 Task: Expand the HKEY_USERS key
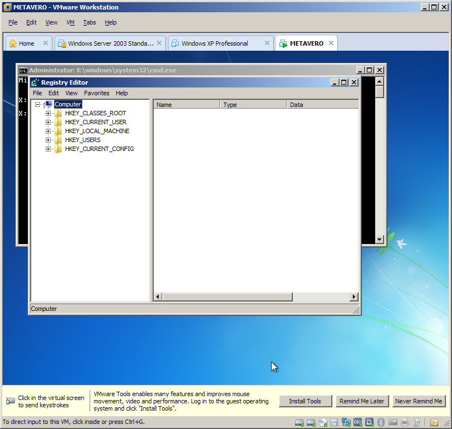click(x=48, y=140)
